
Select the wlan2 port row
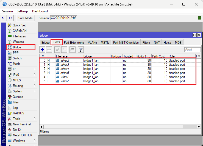pyautogui.click(x=118, y=81)
